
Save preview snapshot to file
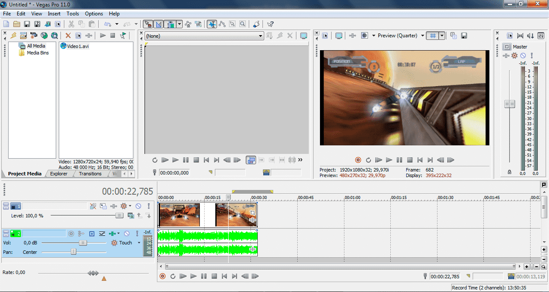click(464, 36)
